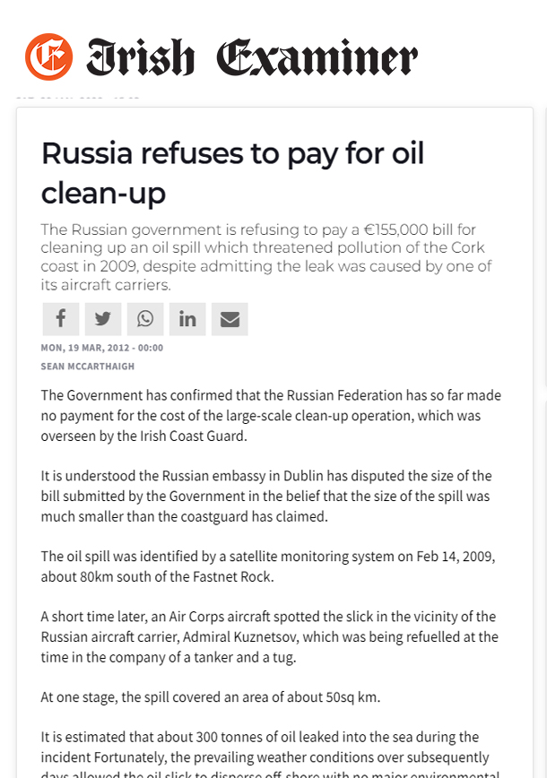Share the article on LinkedIn

coord(187,319)
